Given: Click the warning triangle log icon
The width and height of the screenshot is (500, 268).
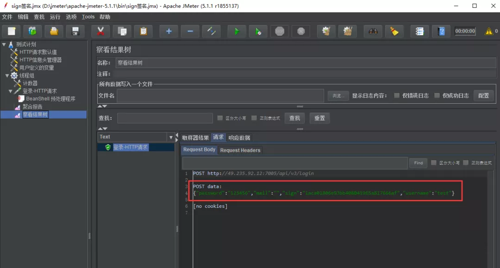Looking at the screenshot, I should tap(488, 31).
